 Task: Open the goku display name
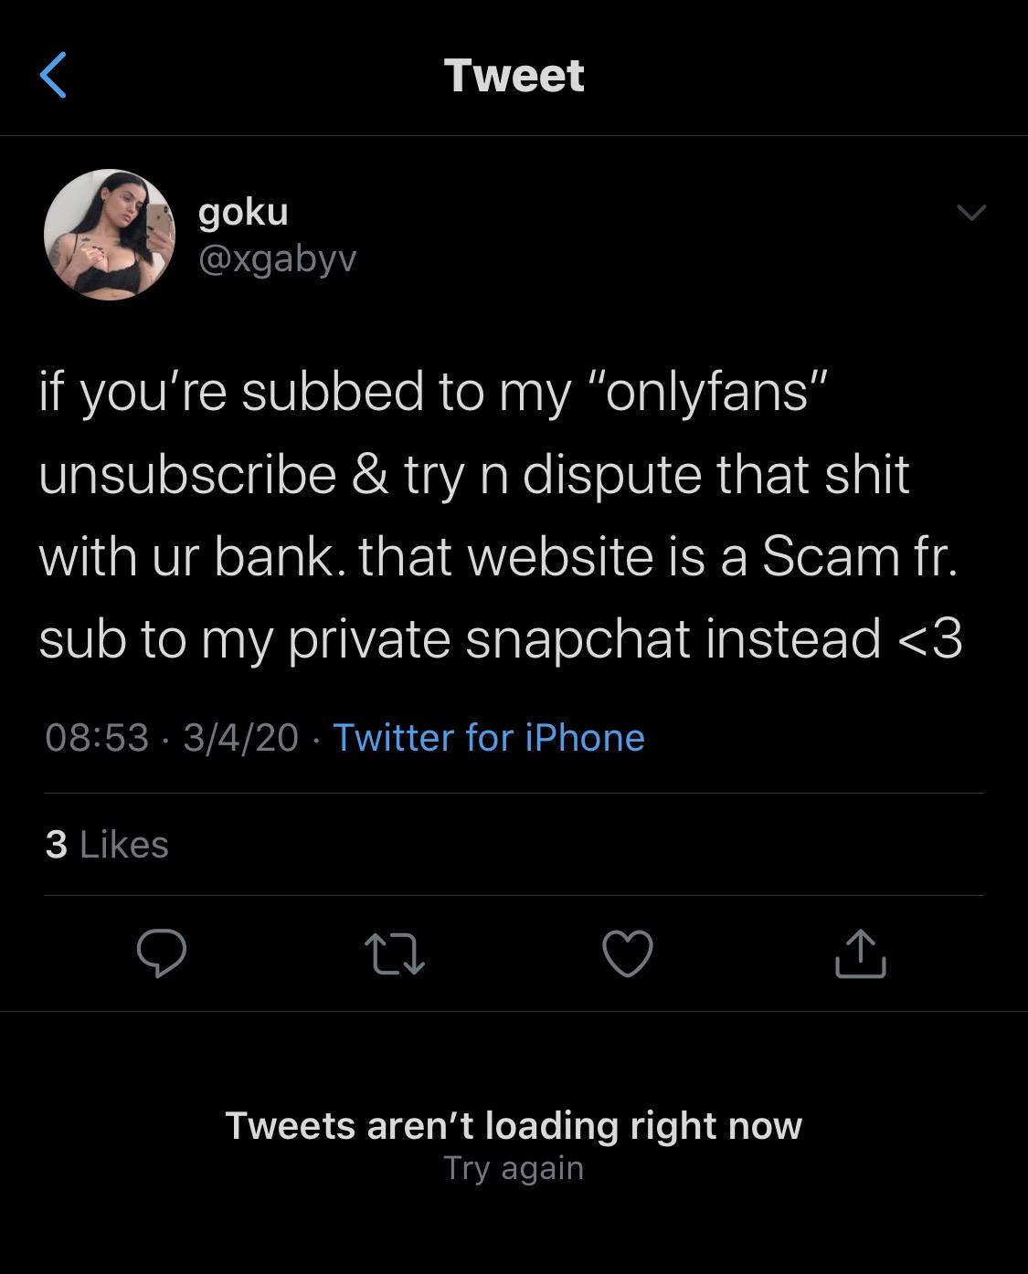pyautogui.click(x=243, y=212)
